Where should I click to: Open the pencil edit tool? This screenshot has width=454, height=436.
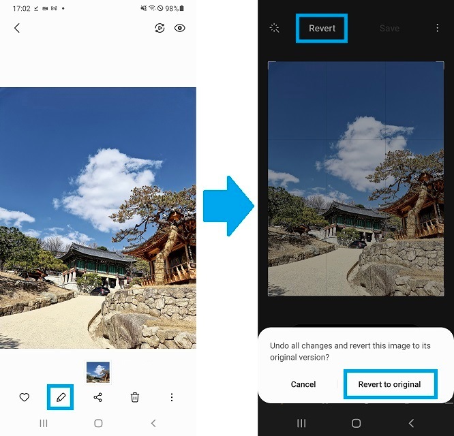[x=61, y=397]
